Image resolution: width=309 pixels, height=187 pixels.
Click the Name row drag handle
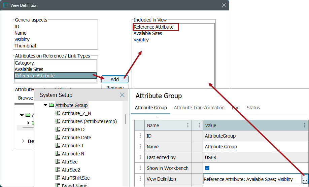click(140, 146)
